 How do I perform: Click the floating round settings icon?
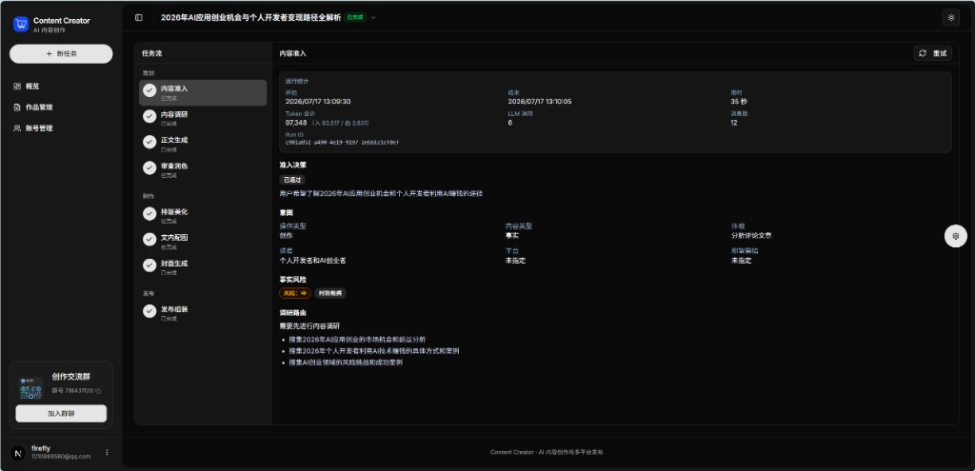click(x=956, y=236)
